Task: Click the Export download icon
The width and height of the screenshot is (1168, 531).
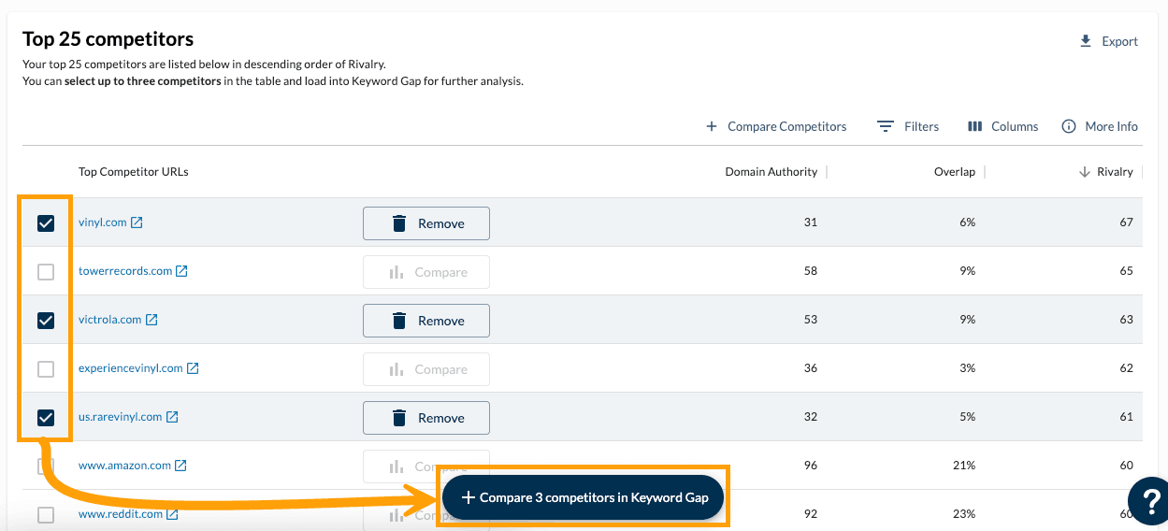Action: point(1086,41)
